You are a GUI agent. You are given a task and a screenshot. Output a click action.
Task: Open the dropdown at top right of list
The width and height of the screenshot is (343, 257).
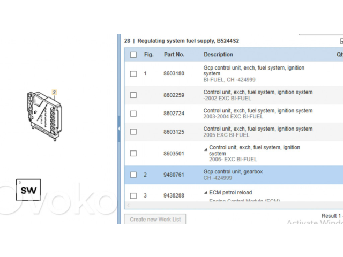341,41
